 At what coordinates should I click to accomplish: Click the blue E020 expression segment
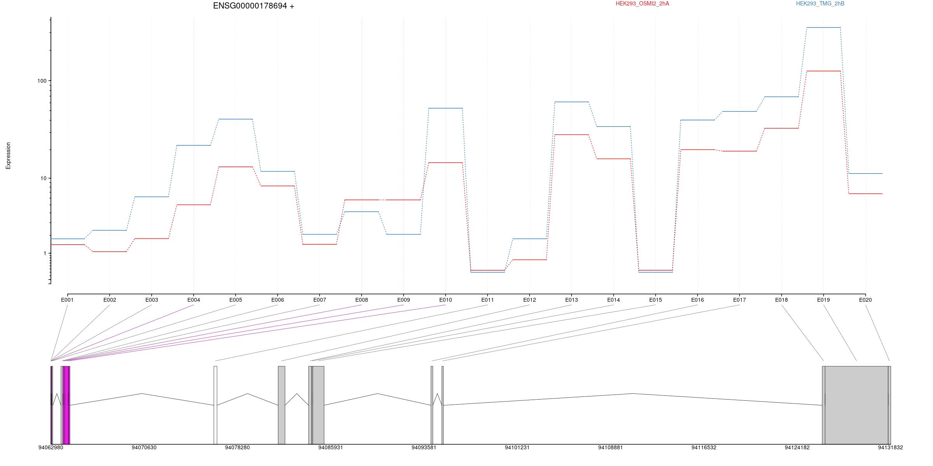[865, 174]
